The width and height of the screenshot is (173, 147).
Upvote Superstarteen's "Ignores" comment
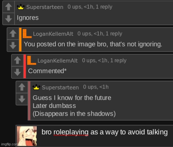9,7
